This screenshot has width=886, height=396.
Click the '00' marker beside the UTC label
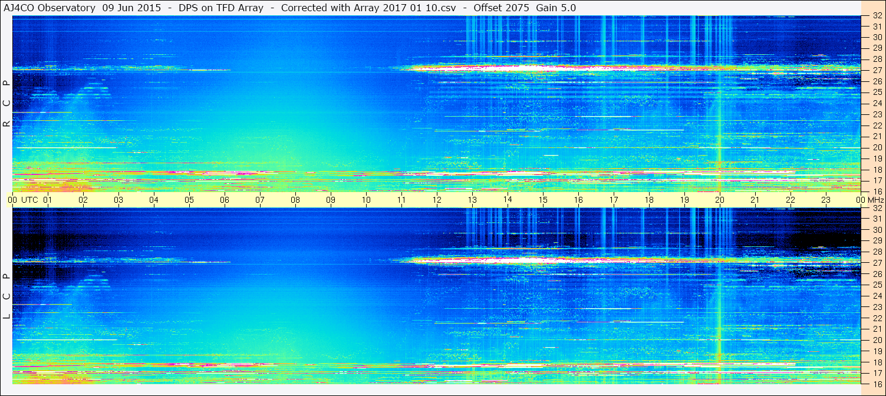(12, 200)
